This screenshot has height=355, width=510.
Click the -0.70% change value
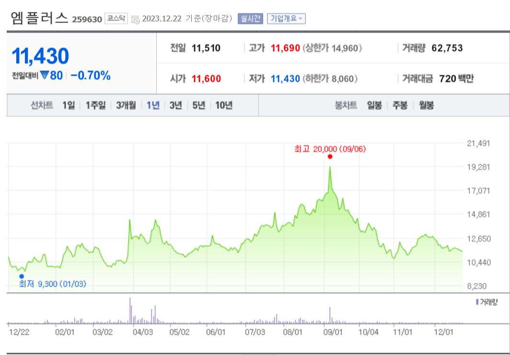click(91, 76)
